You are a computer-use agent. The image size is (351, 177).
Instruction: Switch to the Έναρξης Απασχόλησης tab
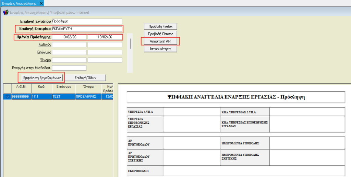pyautogui.click(x=19, y=3)
